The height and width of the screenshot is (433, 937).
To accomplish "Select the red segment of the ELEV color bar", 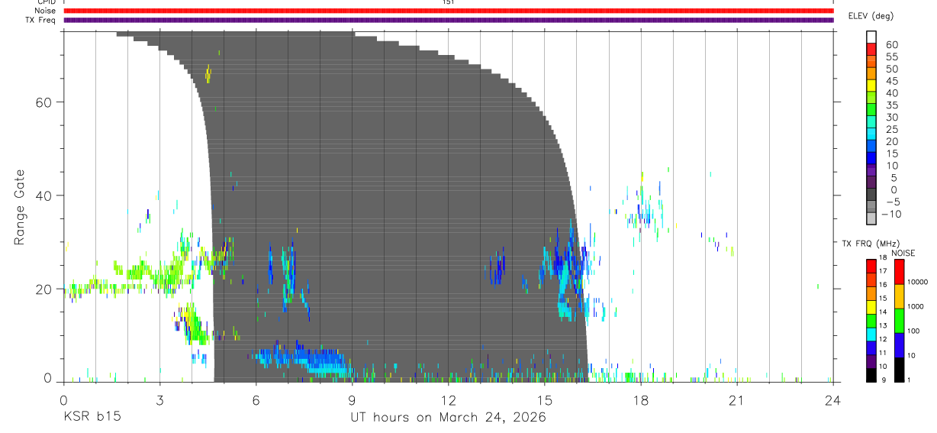I will [x=871, y=50].
